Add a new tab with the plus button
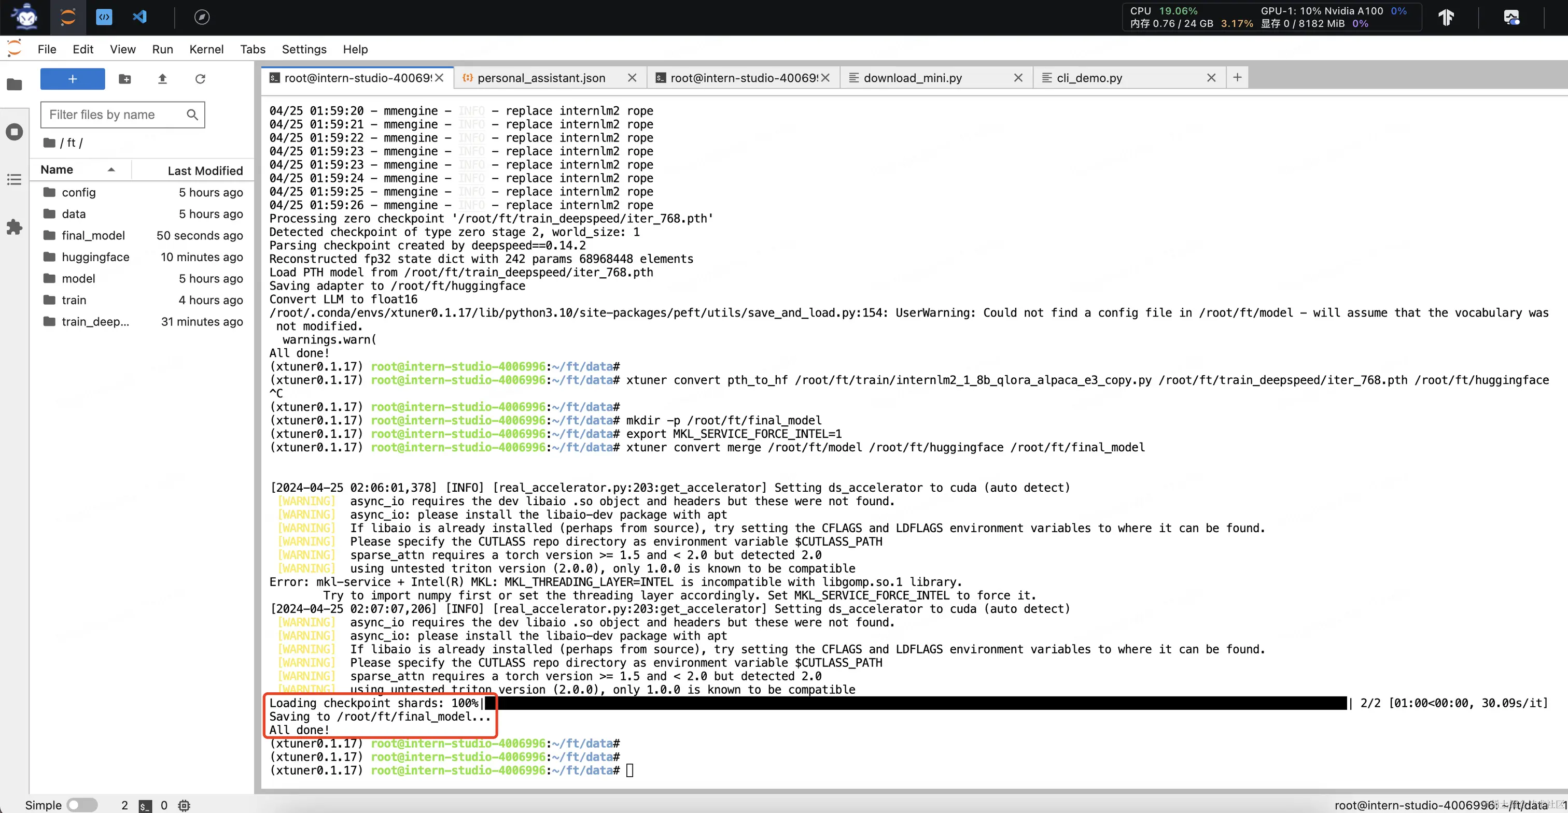This screenshot has width=1568, height=813. coord(1237,77)
